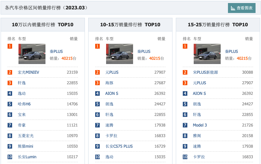Screen dimensions: 261x164
Task: Click rank 7 badge beside Model 3
Action: point(185,125)
